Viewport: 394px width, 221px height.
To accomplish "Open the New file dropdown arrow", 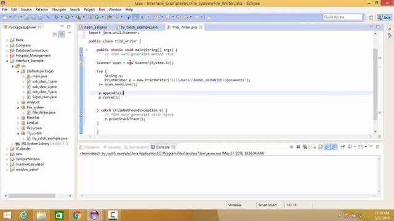I will [10, 17].
